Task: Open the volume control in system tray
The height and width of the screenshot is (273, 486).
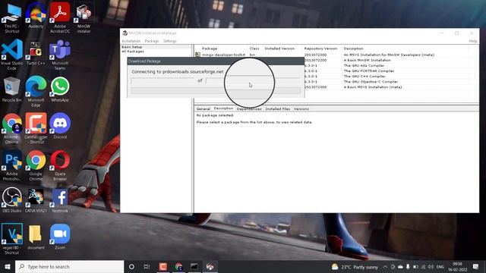Action: pos(431,267)
